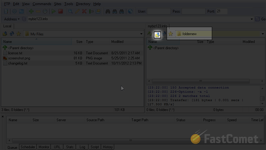
Task: Switch to the Scheduler tab
Action: coord(28,147)
